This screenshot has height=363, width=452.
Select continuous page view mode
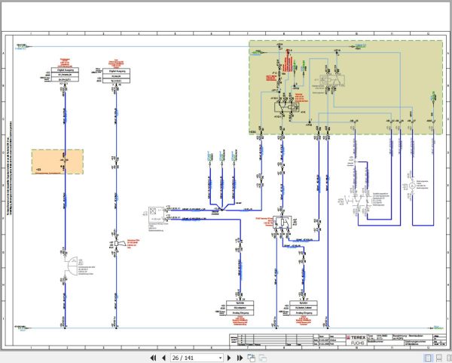[439, 358]
